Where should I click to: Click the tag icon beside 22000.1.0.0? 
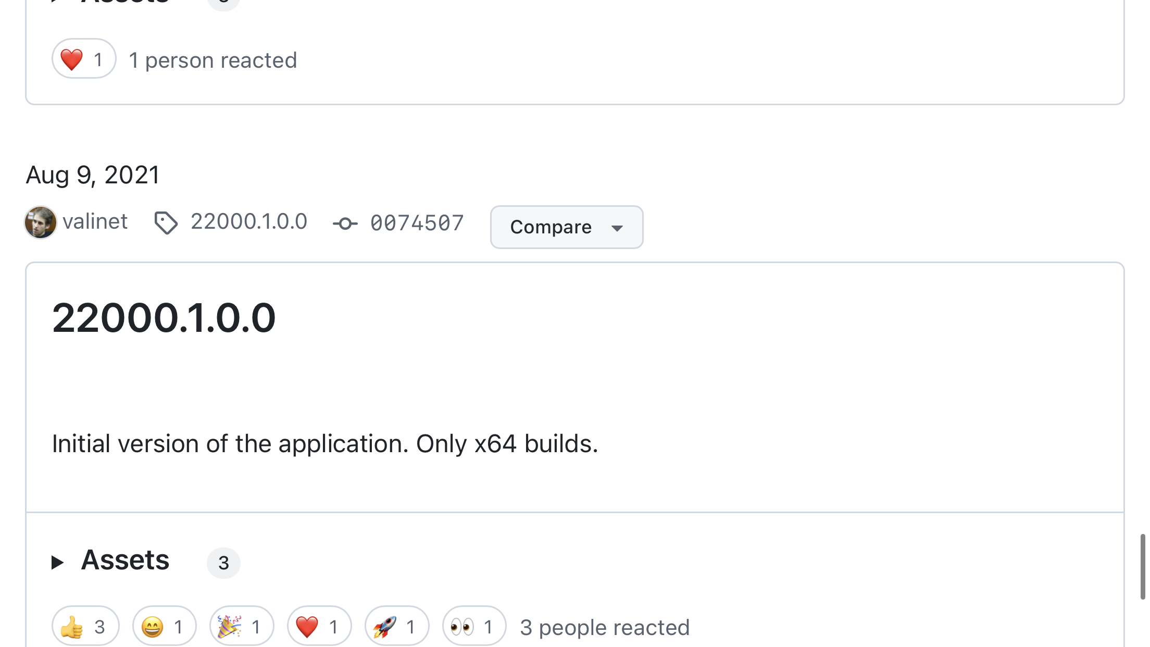(166, 223)
